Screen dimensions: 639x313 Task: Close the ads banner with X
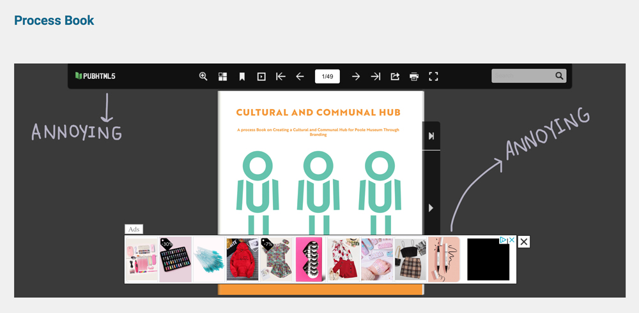pyautogui.click(x=523, y=242)
